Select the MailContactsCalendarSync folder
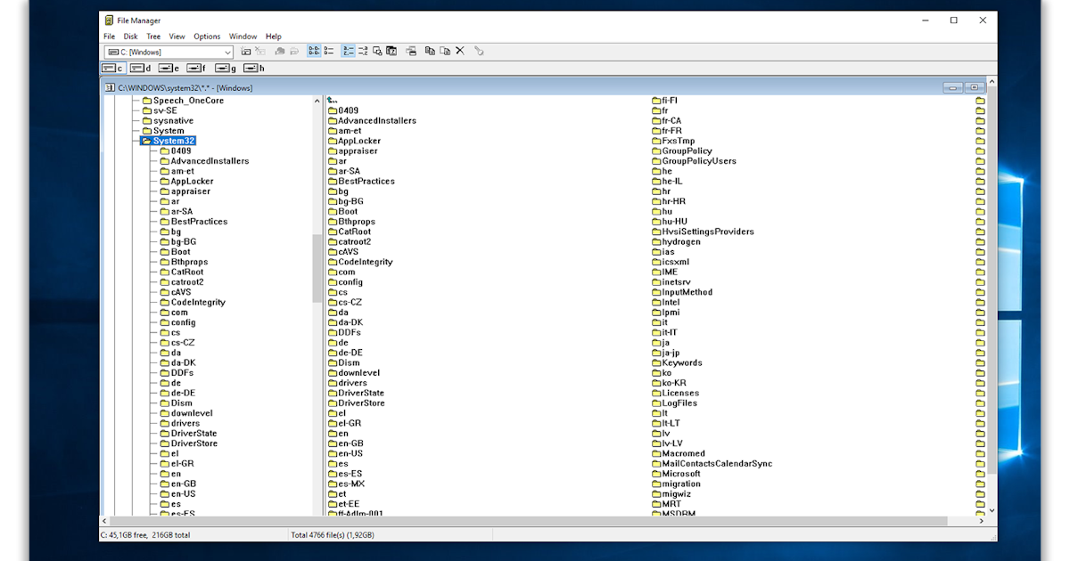Image resolution: width=1070 pixels, height=561 pixels. coord(712,464)
